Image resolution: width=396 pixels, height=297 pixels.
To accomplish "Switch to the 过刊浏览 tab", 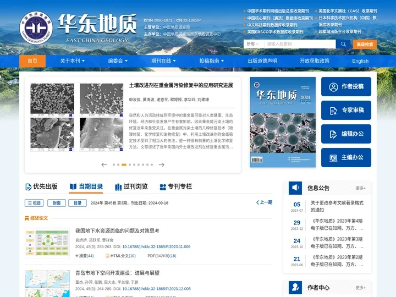I will click(131, 187).
